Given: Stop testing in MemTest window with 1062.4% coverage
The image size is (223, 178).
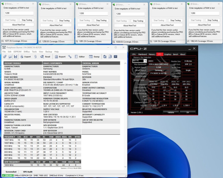Looking at the screenshot, I should pos(212,20).
